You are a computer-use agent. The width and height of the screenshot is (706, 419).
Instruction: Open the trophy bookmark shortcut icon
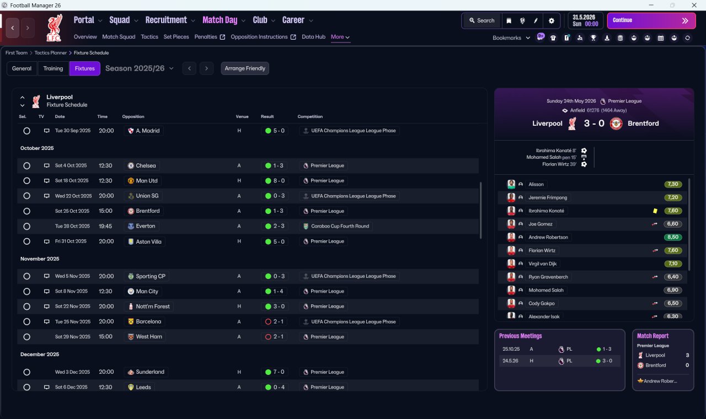click(x=593, y=38)
